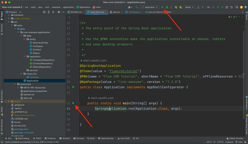Git rollback undo arrow icon

tap(231, 7)
